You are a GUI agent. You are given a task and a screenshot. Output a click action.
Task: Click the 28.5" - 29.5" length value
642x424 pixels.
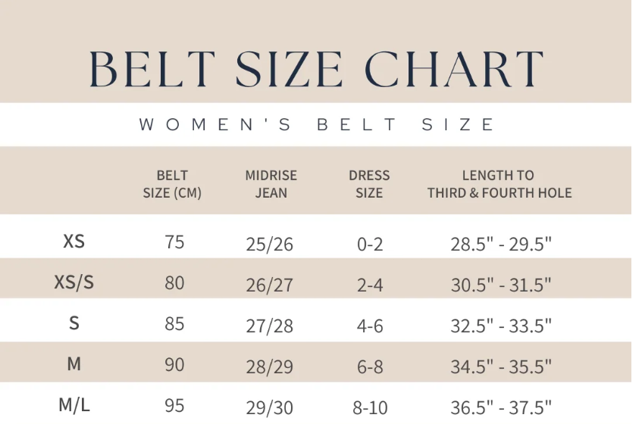pyautogui.click(x=501, y=244)
